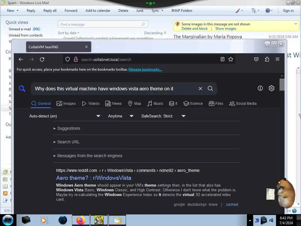This screenshot has width=301, height=226.
Task: Close the CollabVM SearXNG tab
Action: click(x=86, y=47)
